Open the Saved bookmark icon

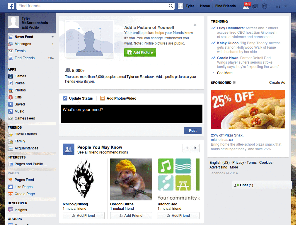(11, 104)
